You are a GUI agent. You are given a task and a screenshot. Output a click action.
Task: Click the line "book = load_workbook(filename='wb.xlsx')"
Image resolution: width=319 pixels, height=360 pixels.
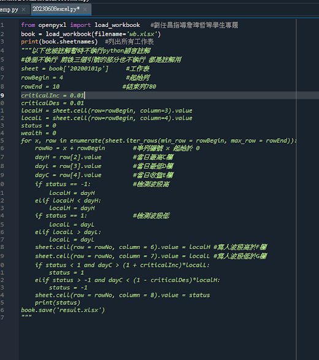pos(91,34)
